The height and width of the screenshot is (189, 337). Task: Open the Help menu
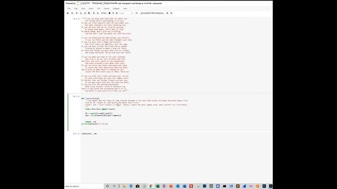125,8
